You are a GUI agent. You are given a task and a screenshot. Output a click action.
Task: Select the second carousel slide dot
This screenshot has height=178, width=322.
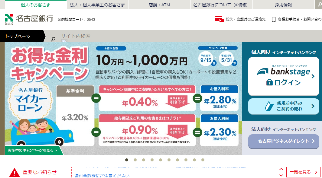[x=135, y=160]
